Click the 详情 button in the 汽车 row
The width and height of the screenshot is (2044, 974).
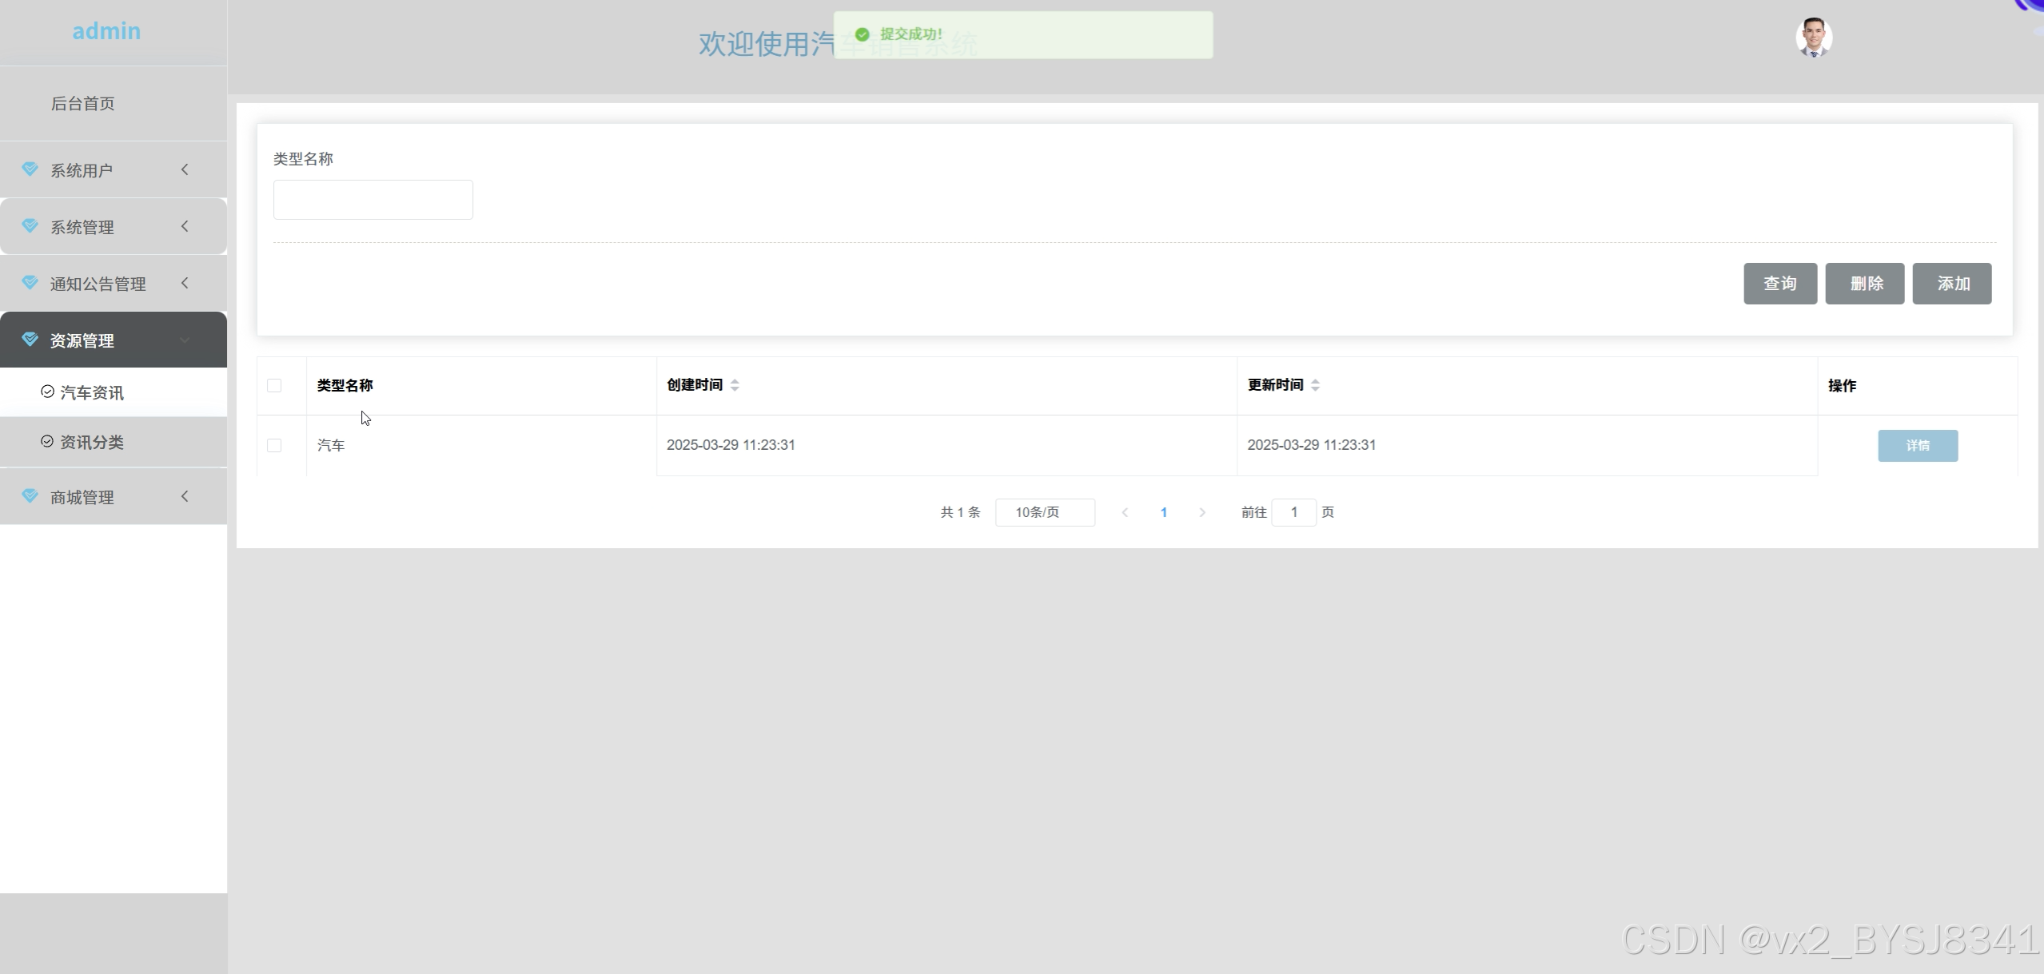coord(1917,446)
